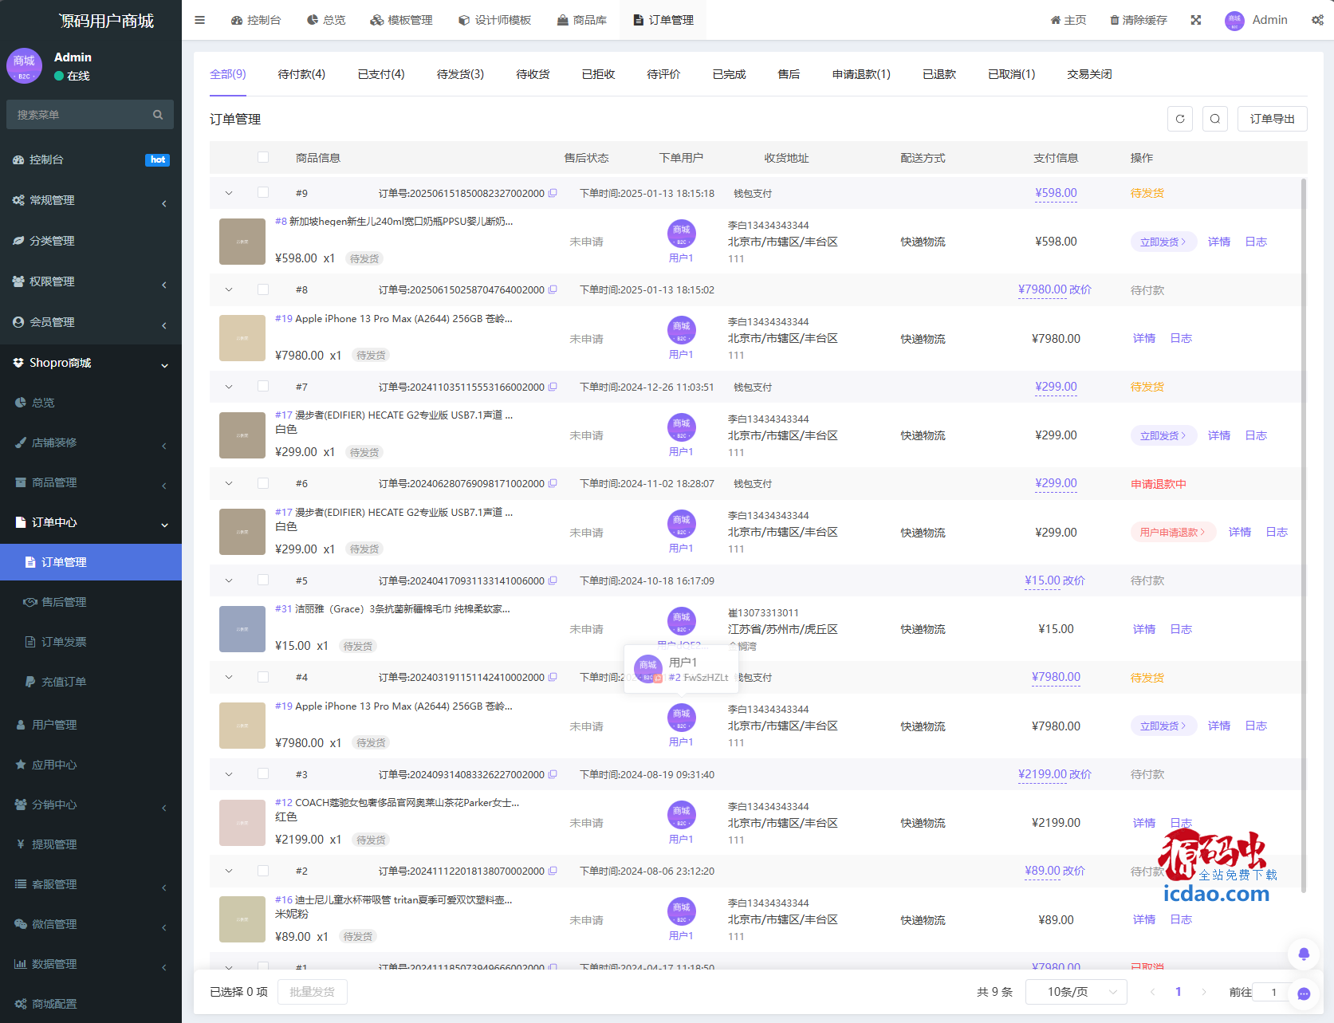Click product thumbnail of hegen baby bottle
The width and height of the screenshot is (1334, 1023).
(x=242, y=242)
